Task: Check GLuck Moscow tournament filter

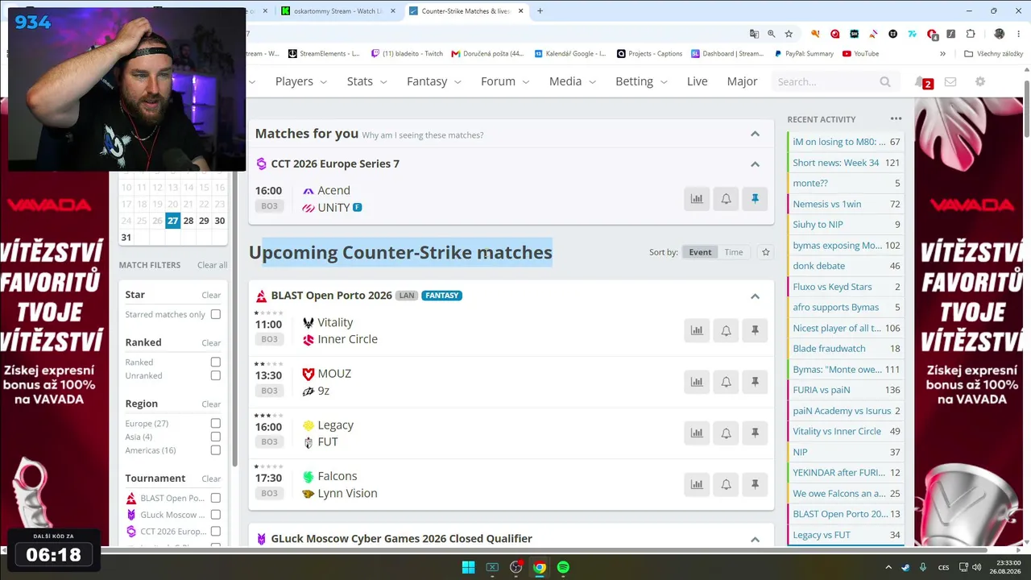Action: click(215, 515)
